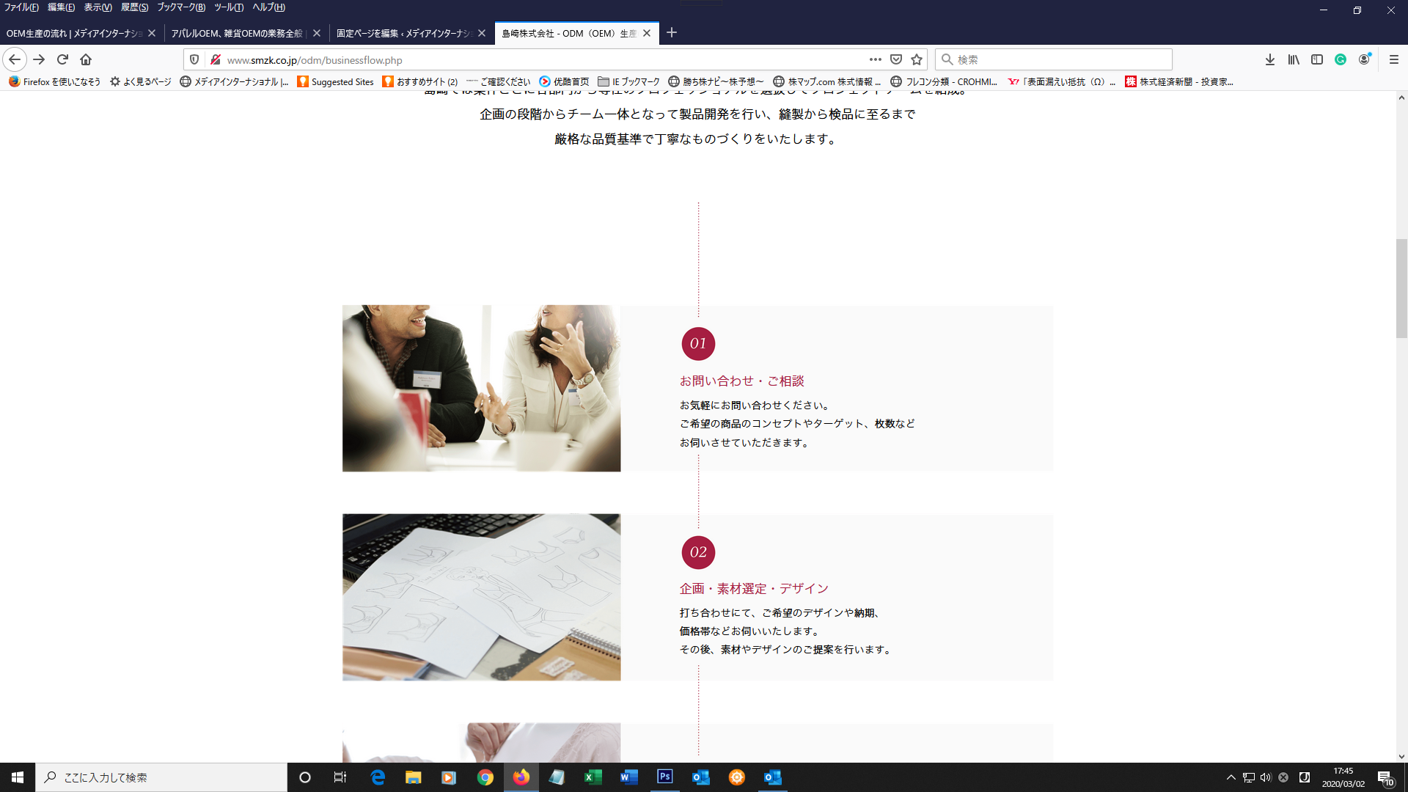Open 表面漏えい抵抗 Yahoo bookmark
Image resolution: width=1408 pixels, height=792 pixels.
pyautogui.click(x=1062, y=81)
